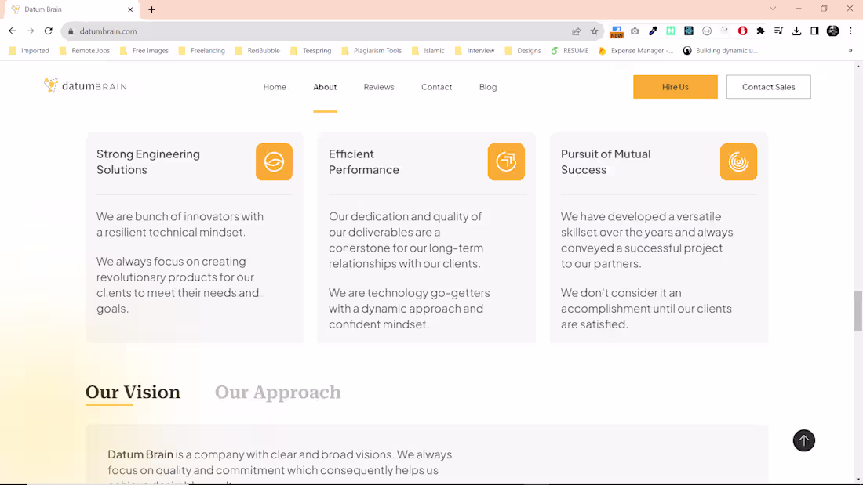Open the RESUME bookmark
The image size is (863, 485).
pos(570,51)
